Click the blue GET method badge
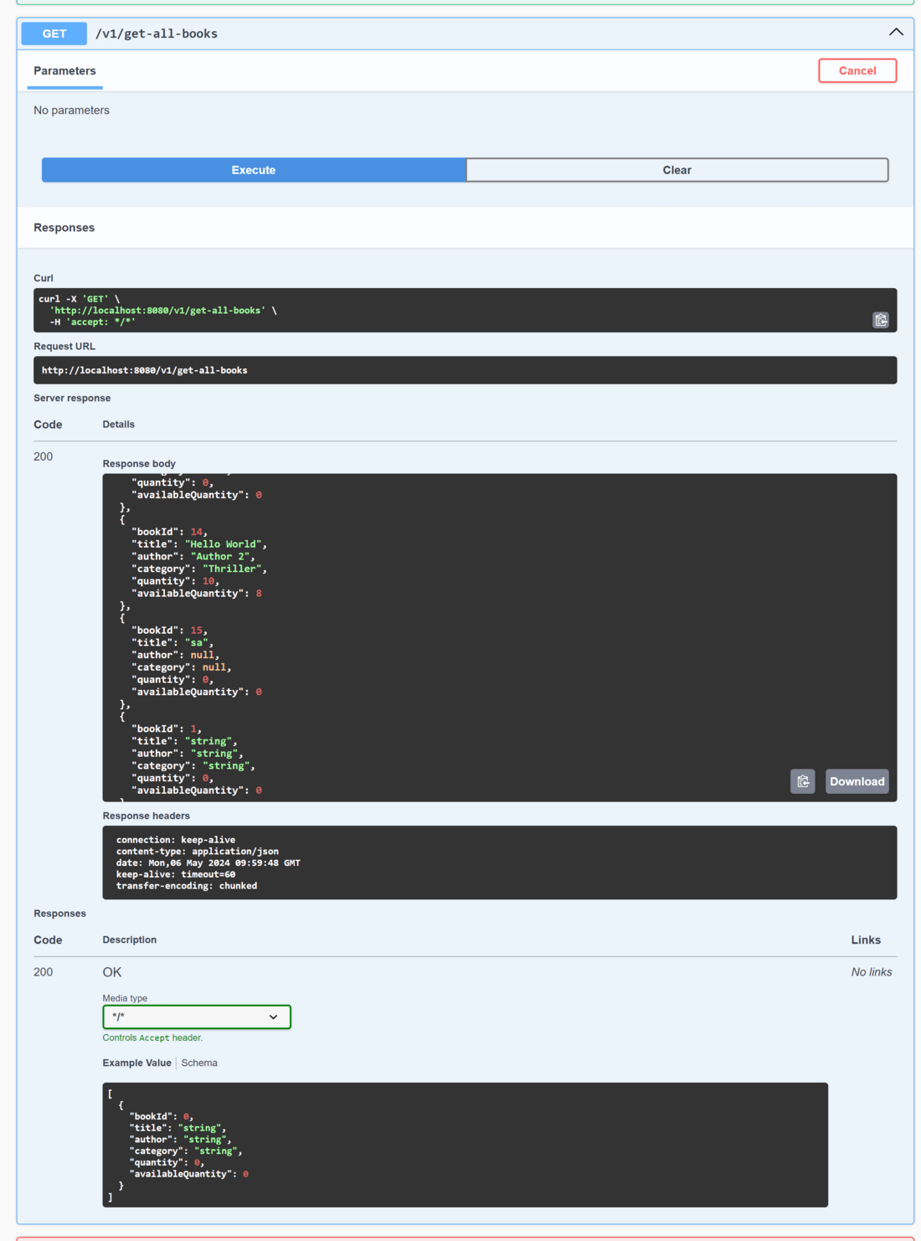Image resolution: width=921 pixels, height=1241 pixels. coord(54,33)
